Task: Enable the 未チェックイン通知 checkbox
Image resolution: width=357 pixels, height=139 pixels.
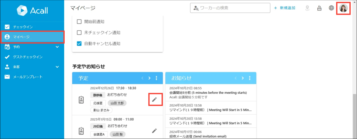Action: (x=79, y=32)
